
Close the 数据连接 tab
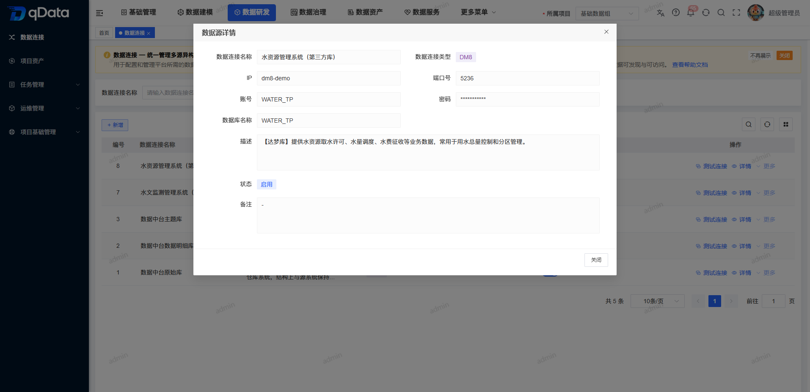pyautogui.click(x=149, y=33)
